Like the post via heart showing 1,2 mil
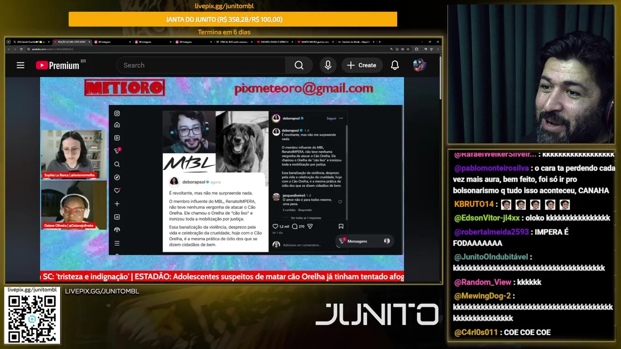Screen dimensions: 621x349 (275, 226)
